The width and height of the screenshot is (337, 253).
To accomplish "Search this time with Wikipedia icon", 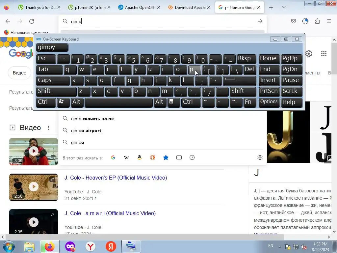I will 126,157.
